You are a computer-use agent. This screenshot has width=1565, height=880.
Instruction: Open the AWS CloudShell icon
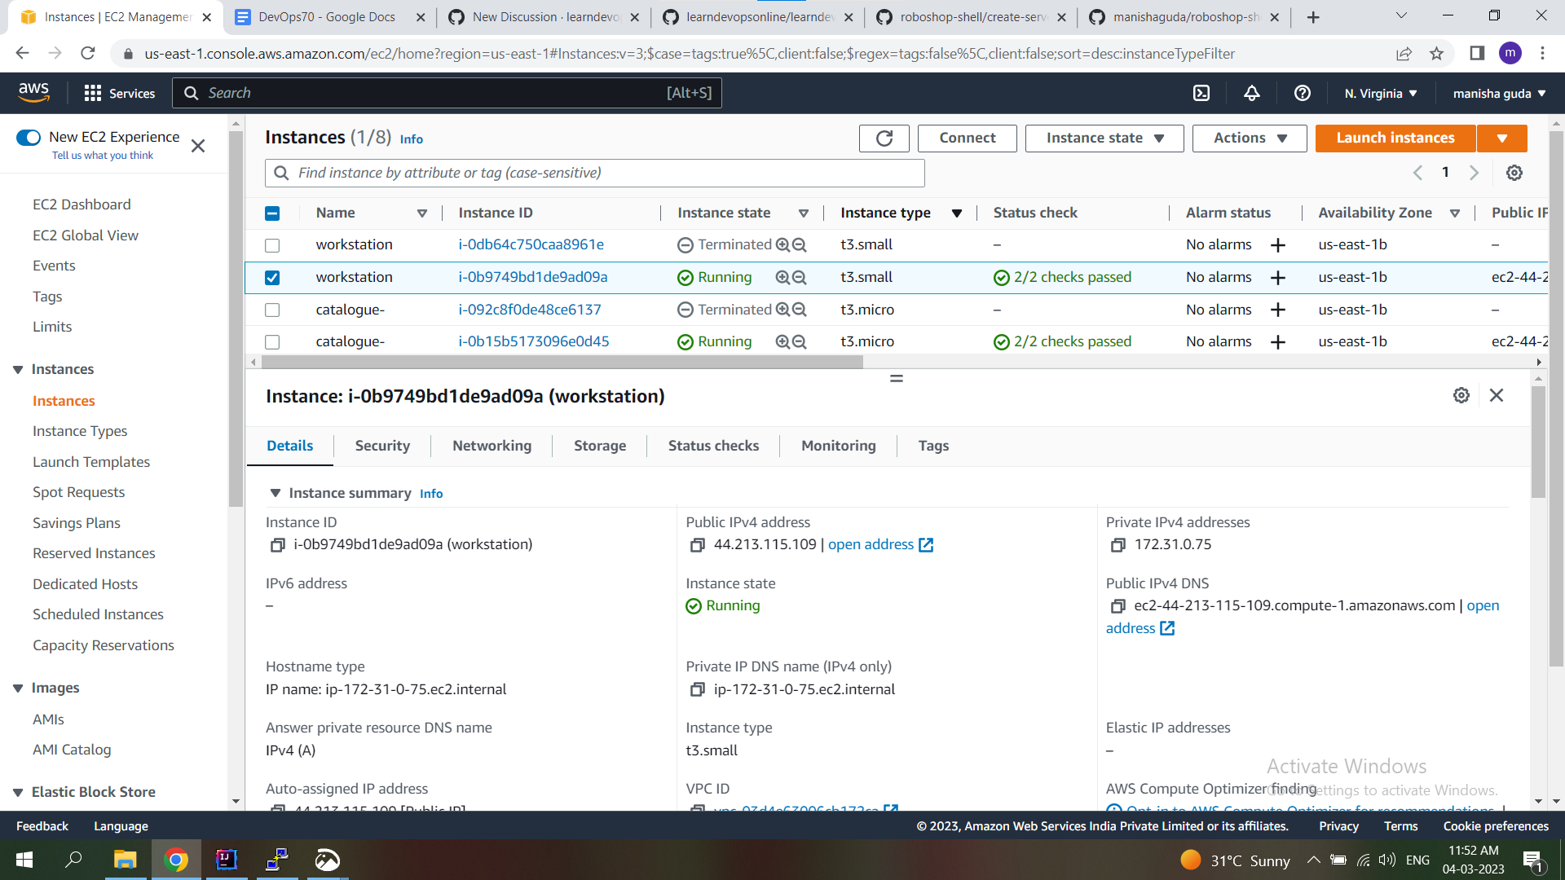(x=1201, y=93)
